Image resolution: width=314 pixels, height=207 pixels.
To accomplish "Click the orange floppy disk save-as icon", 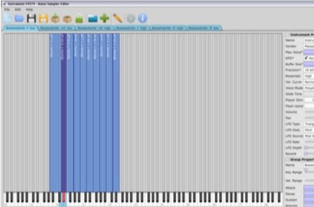I will coord(43,19).
